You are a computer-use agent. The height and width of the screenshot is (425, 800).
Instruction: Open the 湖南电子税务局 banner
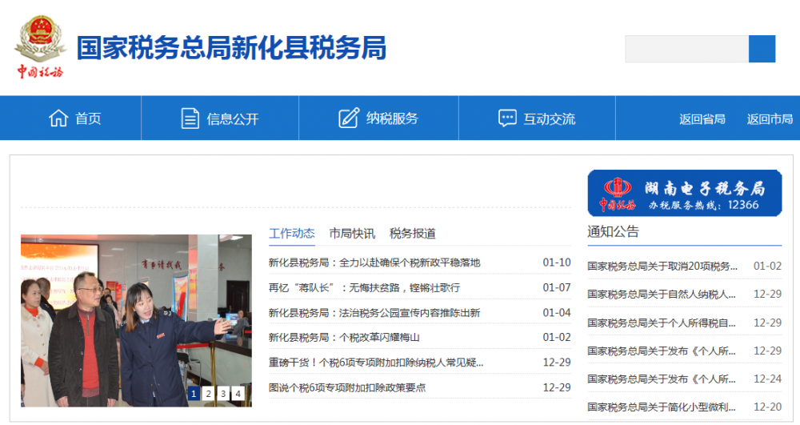(685, 193)
